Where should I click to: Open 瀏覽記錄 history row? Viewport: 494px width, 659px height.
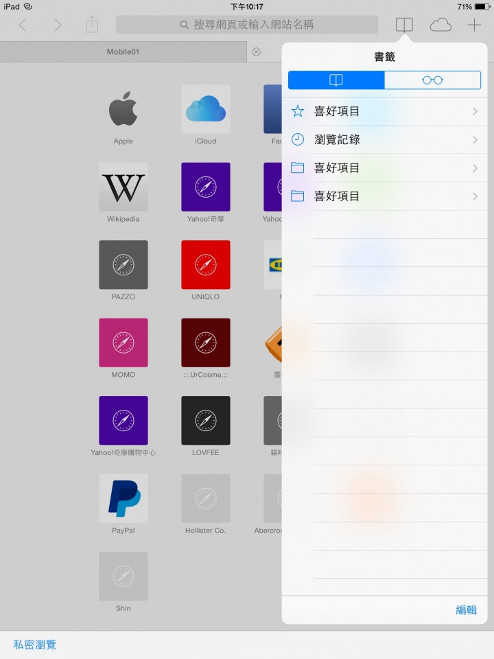pyautogui.click(x=384, y=139)
